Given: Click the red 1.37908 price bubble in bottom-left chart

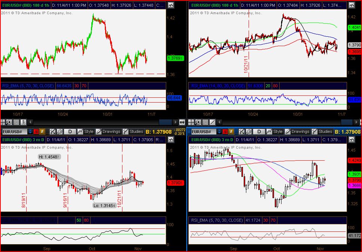Looking at the screenshot, I should (175, 183).
